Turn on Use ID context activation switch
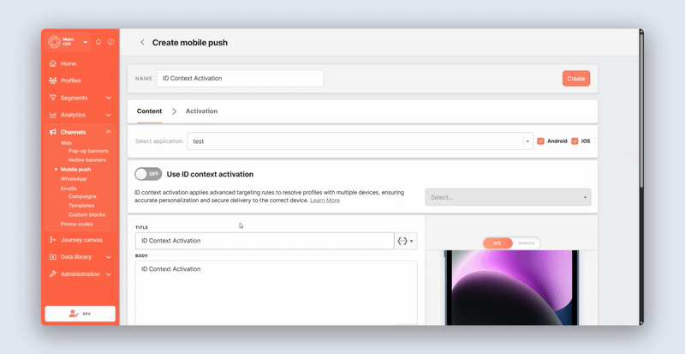 click(x=148, y=174)
